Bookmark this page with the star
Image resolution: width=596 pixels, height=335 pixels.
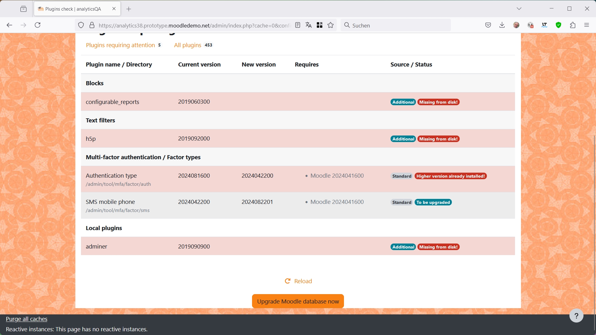(331, 25)
